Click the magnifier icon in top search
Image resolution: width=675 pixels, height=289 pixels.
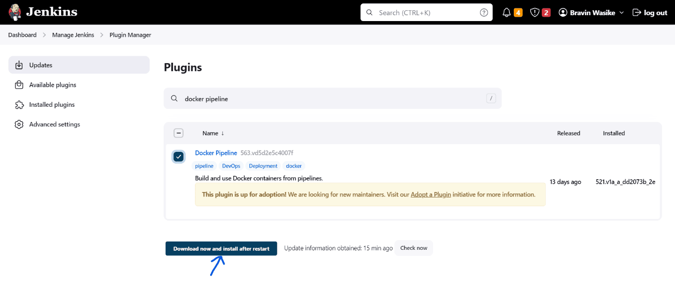pyautogui.click(x=369, y=13)
